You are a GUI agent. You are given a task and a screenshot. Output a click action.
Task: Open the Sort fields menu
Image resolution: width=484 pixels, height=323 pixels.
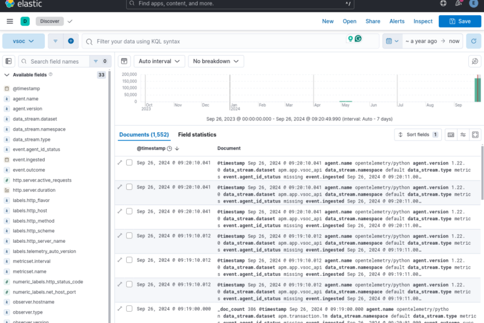click(418, 135)
